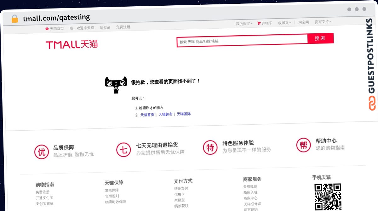Click the 检查刚才的输入 list item
This screenshot has width=378, height=211.
coord(151,107)
